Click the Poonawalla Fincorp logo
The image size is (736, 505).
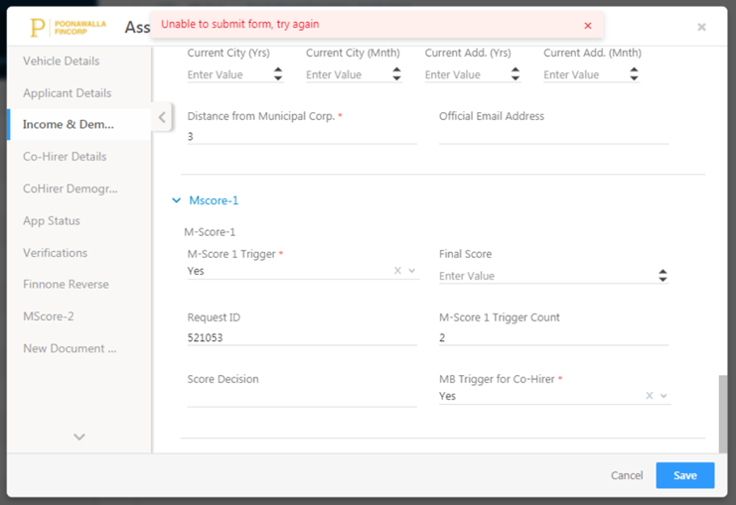[x=68, y=27]
